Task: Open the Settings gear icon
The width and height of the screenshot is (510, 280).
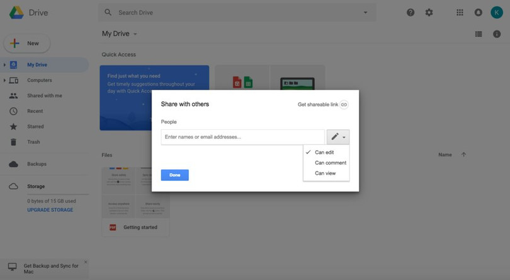Action: tap(429, 13)
